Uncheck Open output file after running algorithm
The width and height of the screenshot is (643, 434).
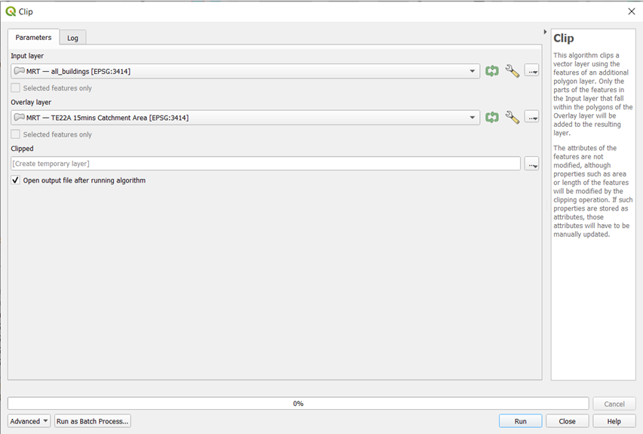click(x=16, y=180)
